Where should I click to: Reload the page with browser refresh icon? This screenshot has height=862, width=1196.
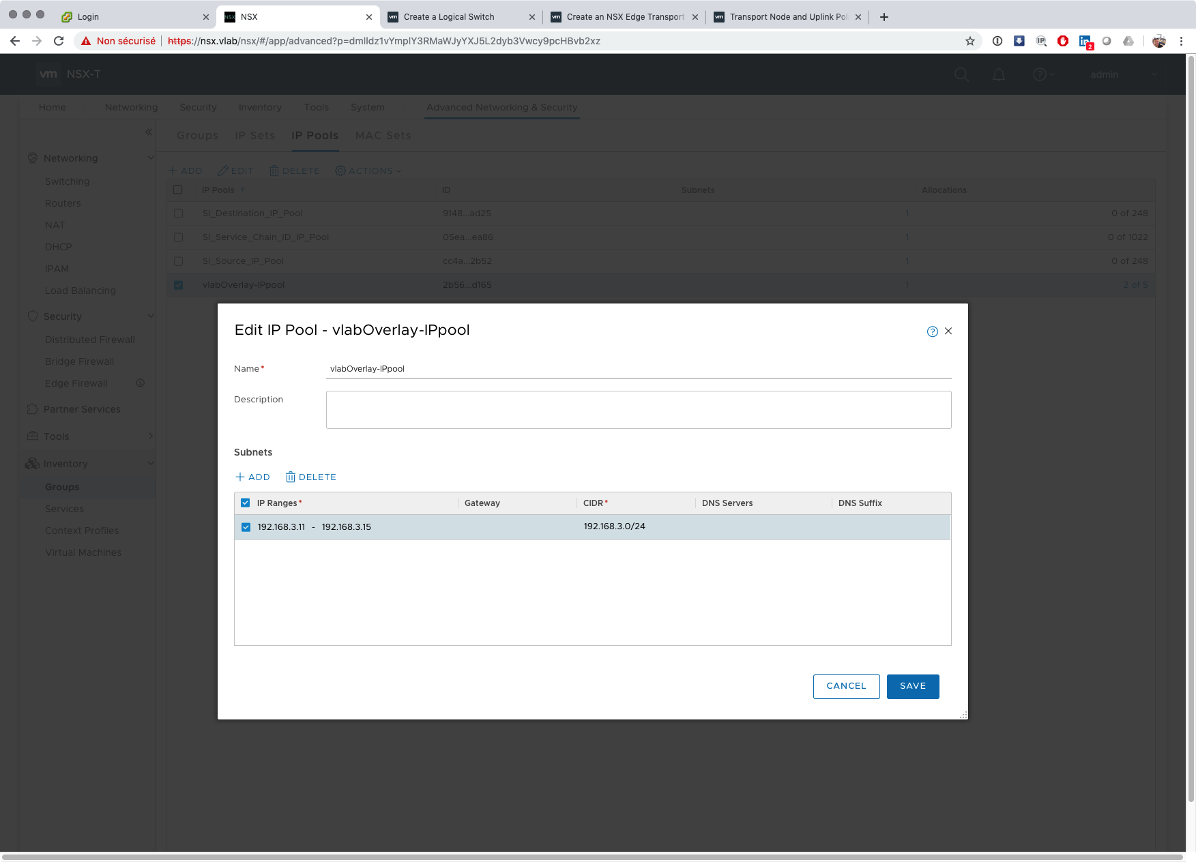tap(59, 41)
